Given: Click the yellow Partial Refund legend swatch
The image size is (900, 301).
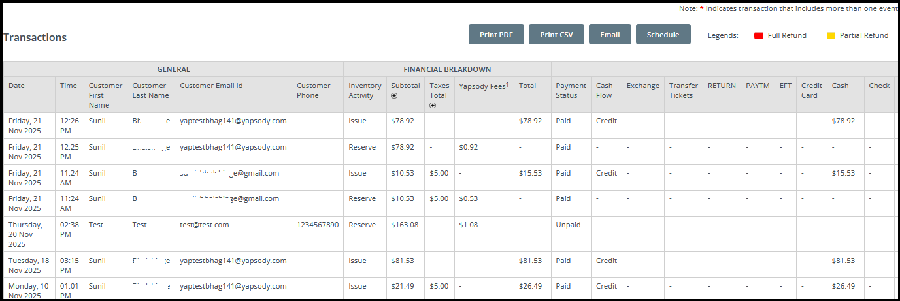Looking at the screenshot, I should [831, 35].
